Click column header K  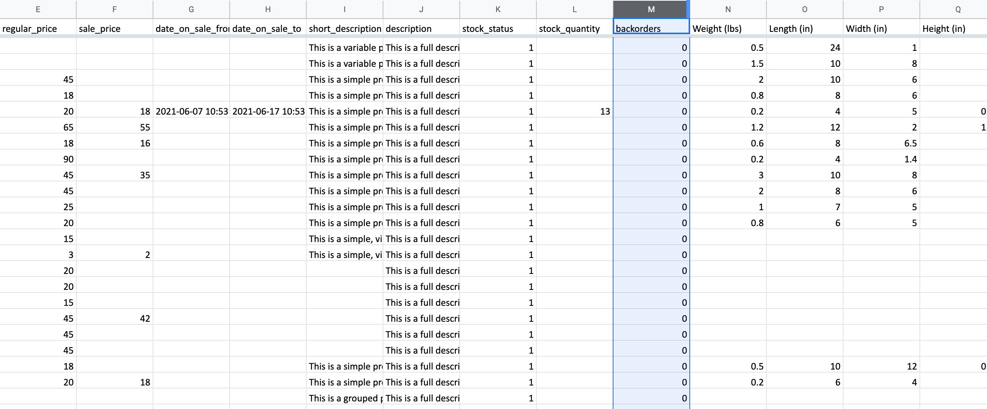click(x=498, y=9)
